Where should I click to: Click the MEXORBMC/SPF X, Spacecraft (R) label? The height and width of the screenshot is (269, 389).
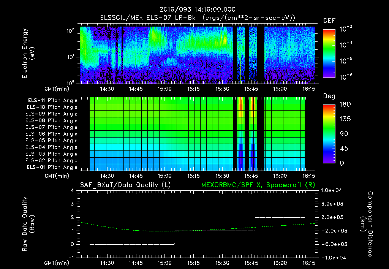pyautogui.click(x=258, y=185)
